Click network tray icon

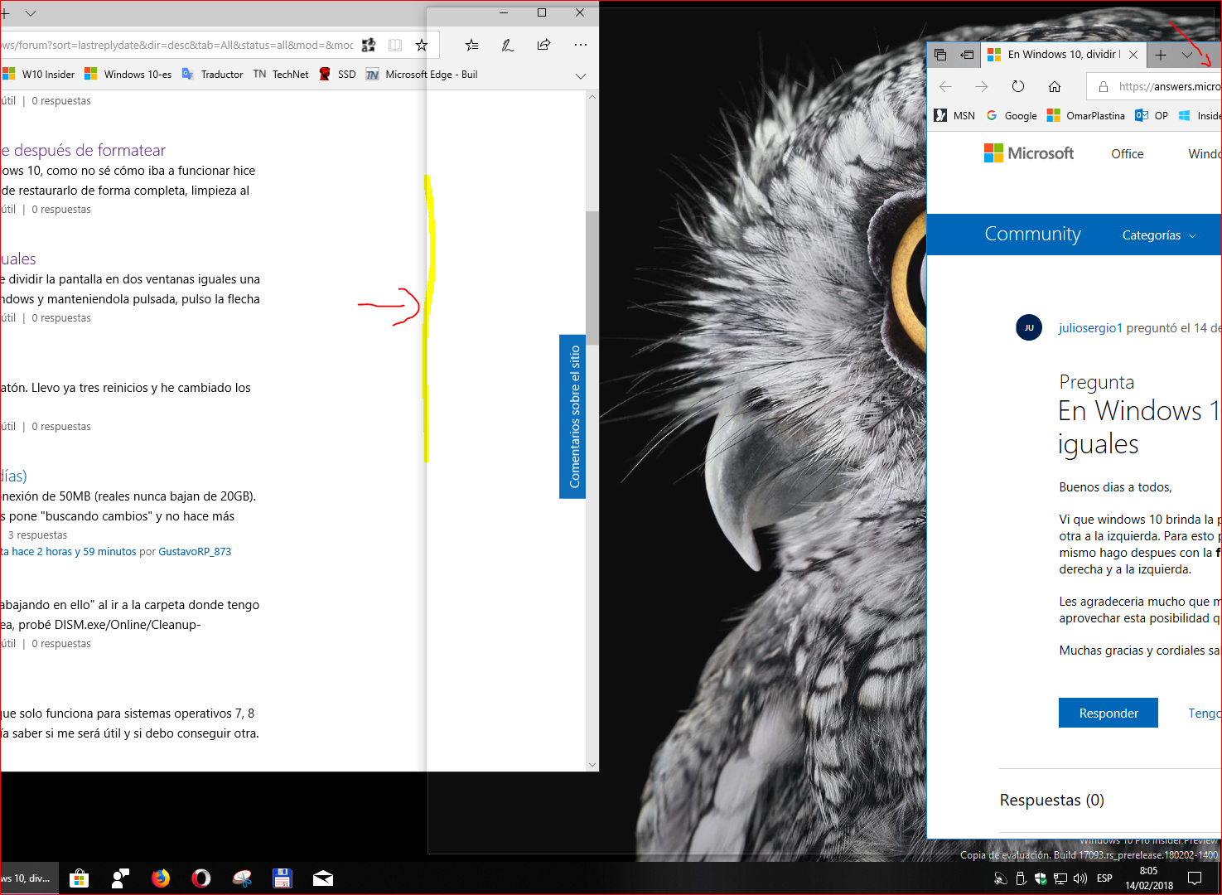[x=1060, y=878]
